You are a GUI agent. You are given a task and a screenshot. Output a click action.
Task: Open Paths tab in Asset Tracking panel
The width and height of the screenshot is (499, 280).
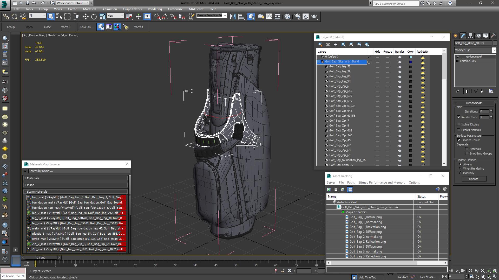pos(350,182)
